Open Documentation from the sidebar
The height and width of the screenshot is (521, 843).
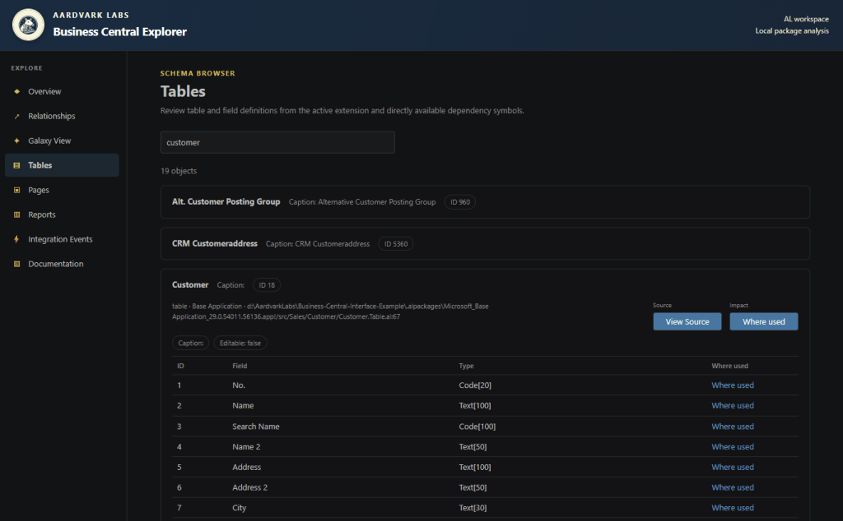62,264
